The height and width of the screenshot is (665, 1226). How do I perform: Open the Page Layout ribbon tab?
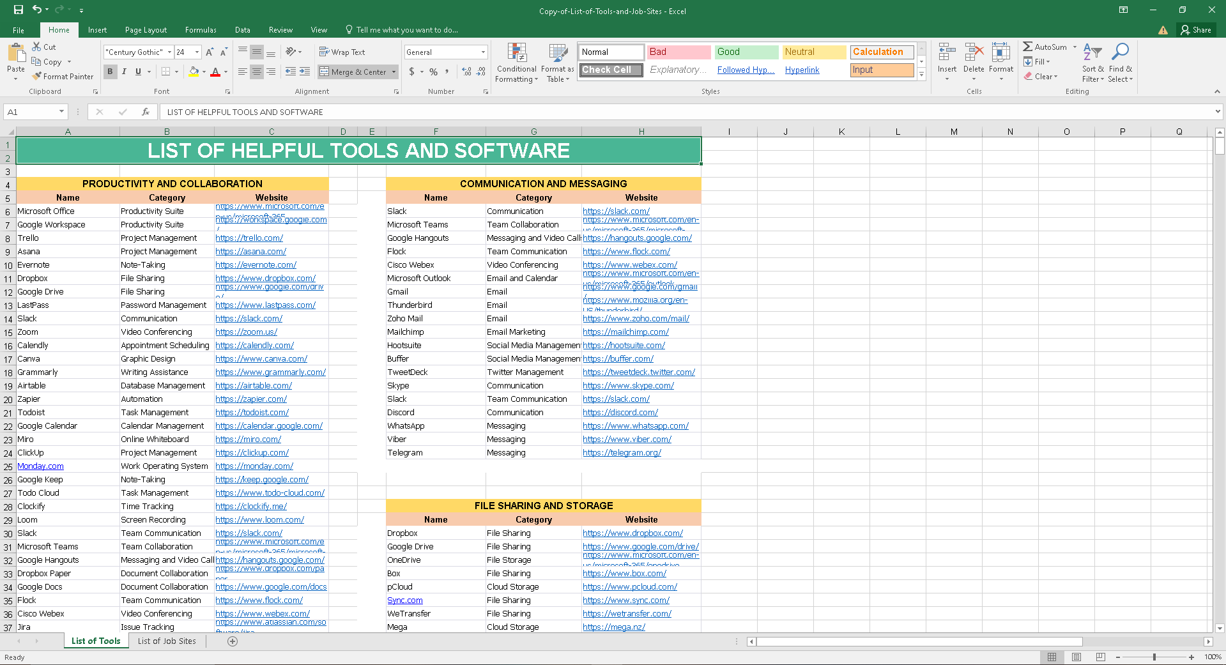146,30
